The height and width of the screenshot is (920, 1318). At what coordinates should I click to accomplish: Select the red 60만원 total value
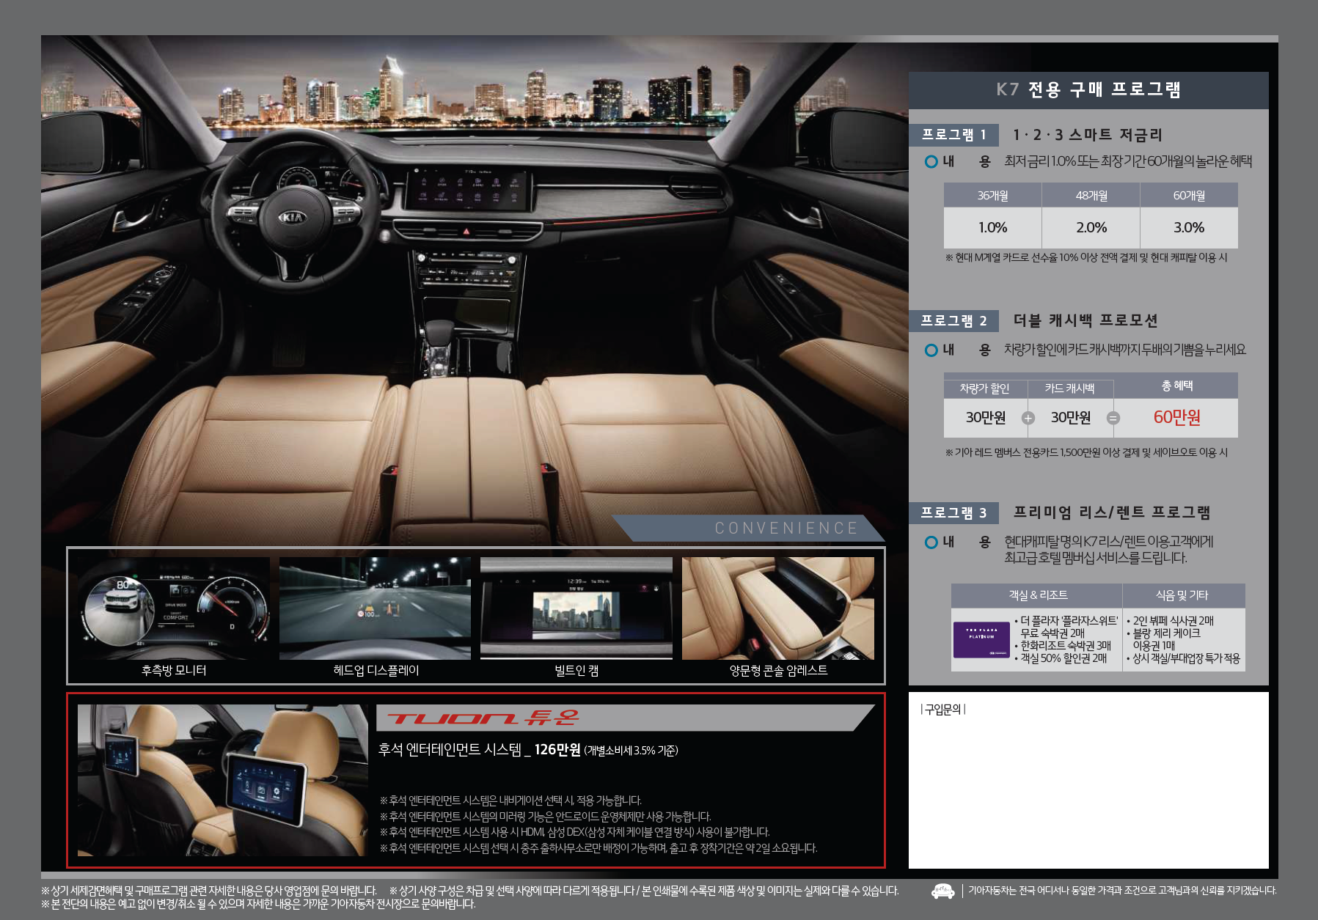point(1176,417)
